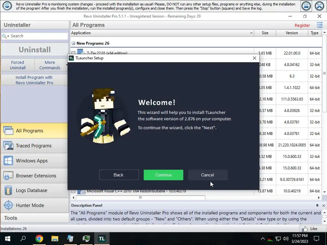Click the right arrow of horizontal scrollbar
This screenshot has width=327, height=245.
319,197
